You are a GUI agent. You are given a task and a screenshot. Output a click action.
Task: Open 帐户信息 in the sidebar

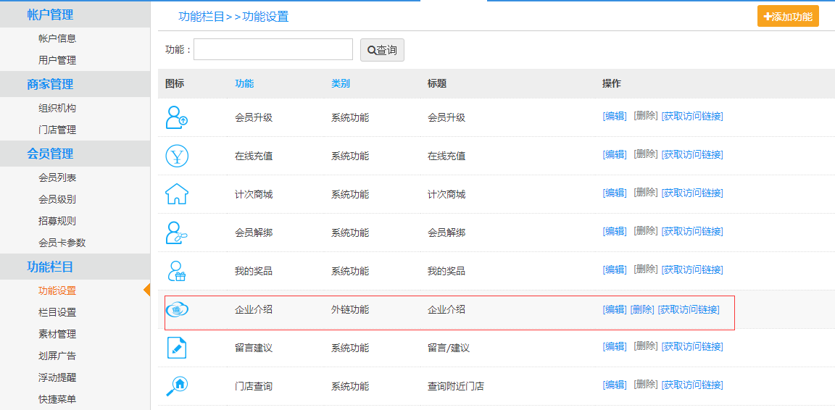tap(57, 38)
